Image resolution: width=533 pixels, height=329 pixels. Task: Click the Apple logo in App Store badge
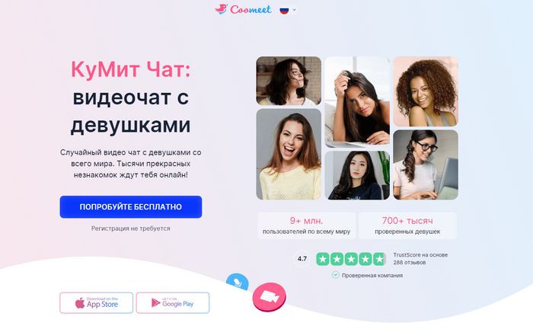tap(80, 303)
